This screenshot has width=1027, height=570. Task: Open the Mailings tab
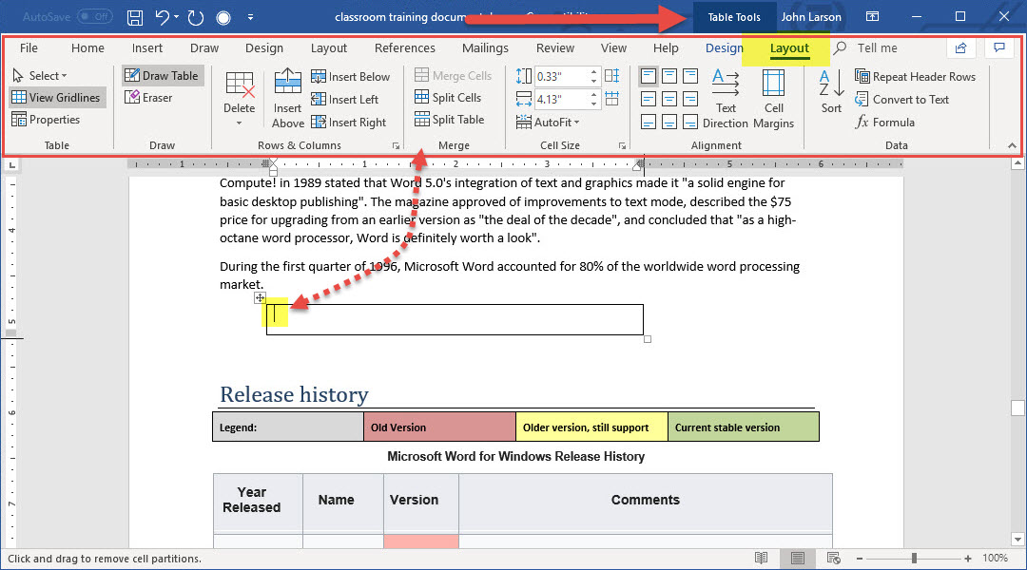pos(485,48)
